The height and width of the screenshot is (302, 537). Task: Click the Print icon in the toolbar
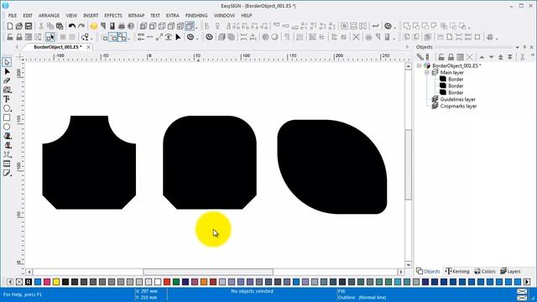tap(122, 26)
